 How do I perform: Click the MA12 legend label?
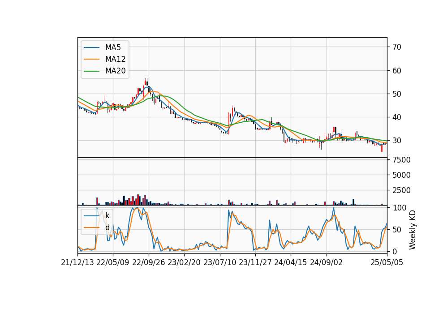pyautogui.click(x=115, y=59)
